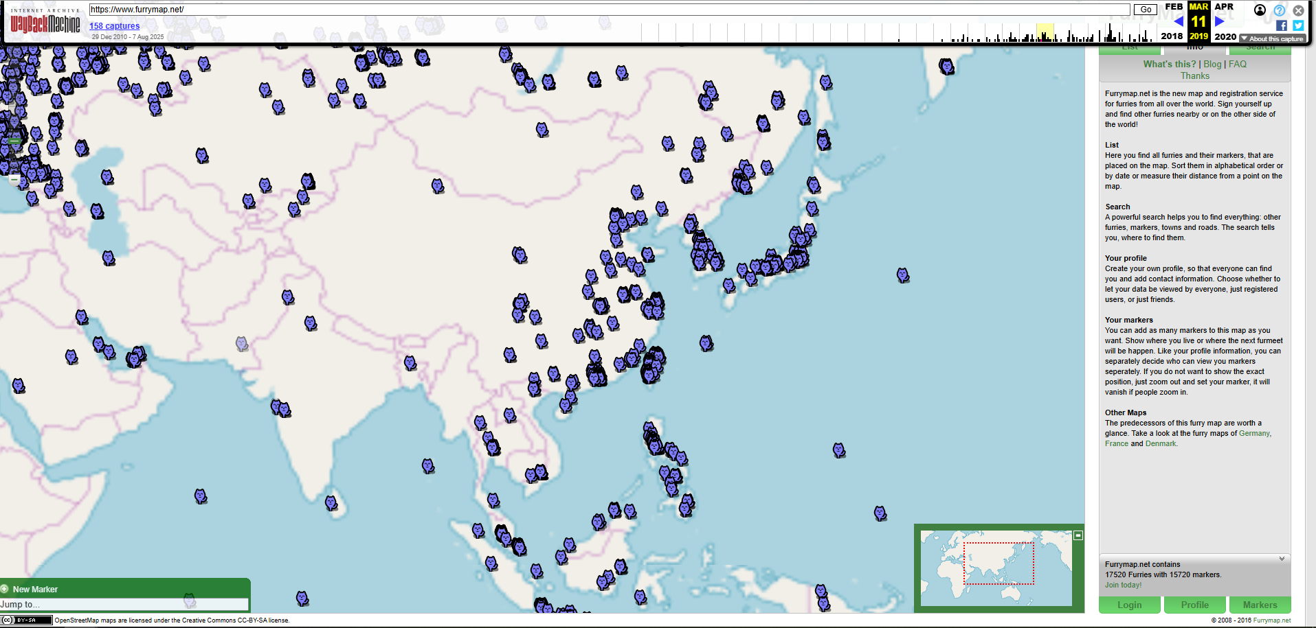Select the marker in Mongolia
1316x628 pixels.
pos(542,130)
